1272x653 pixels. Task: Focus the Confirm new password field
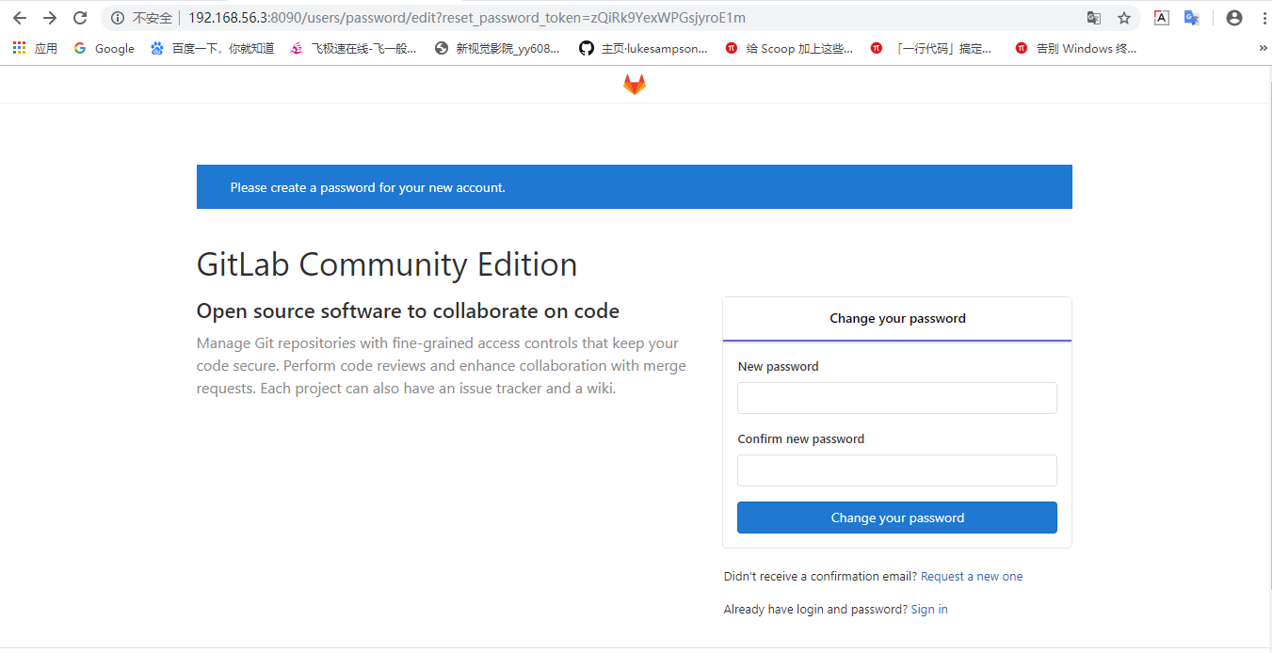point(897,470)
